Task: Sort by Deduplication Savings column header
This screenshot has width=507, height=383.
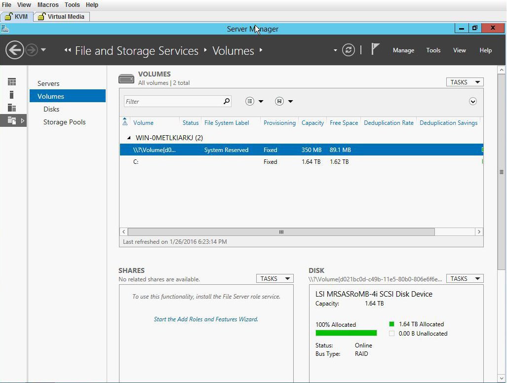Action: coord(448,123)
